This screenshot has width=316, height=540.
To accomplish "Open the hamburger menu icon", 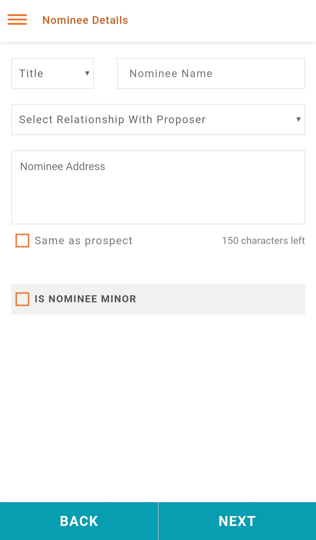I will [17, 20].
